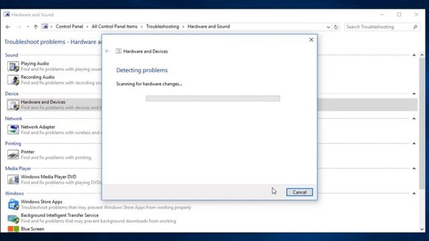The width and height of the screenshot is (429, 241).
Task: Click the Device category heading
Action: [12, 94]
